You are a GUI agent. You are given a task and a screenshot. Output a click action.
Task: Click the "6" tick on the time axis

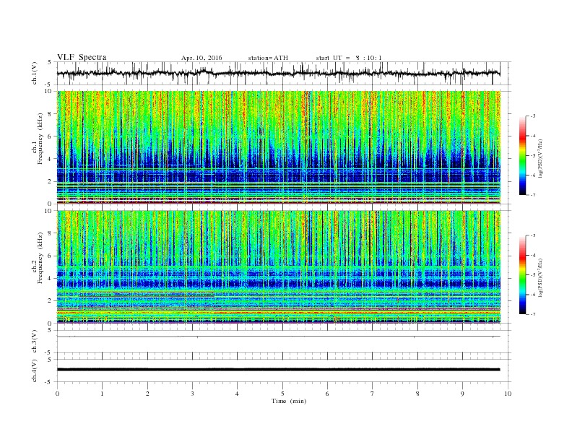327,394
